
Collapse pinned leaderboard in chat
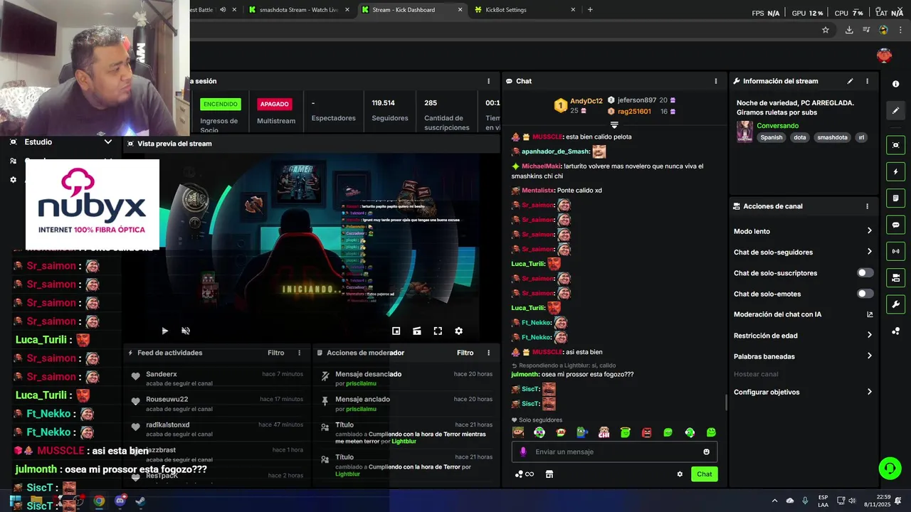614,125
